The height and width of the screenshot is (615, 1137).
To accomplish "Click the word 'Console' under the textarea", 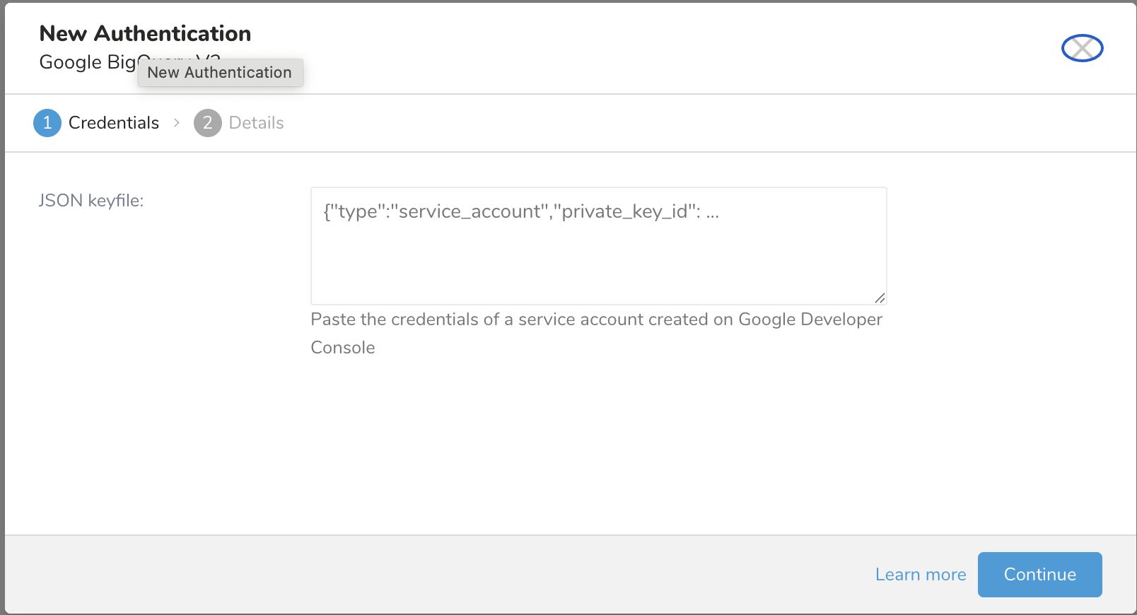I will click(343, 348).
